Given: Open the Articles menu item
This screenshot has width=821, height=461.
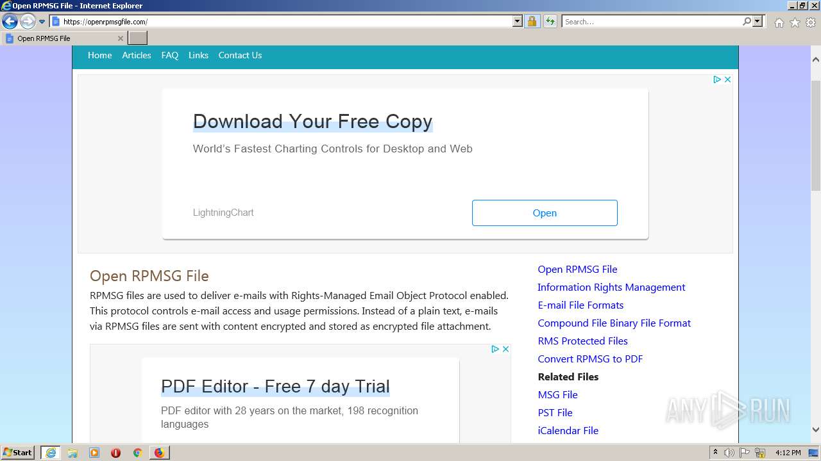Looking at the screenshot, I should (x=137, y=55).
